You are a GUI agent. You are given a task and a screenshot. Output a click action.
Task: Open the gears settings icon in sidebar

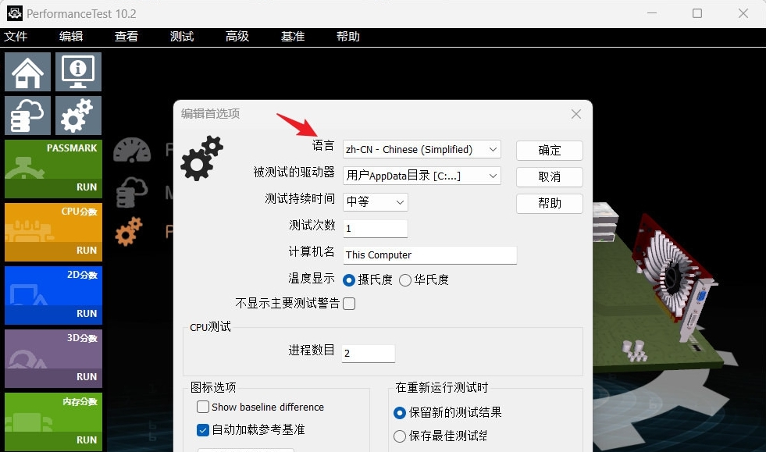78,116
